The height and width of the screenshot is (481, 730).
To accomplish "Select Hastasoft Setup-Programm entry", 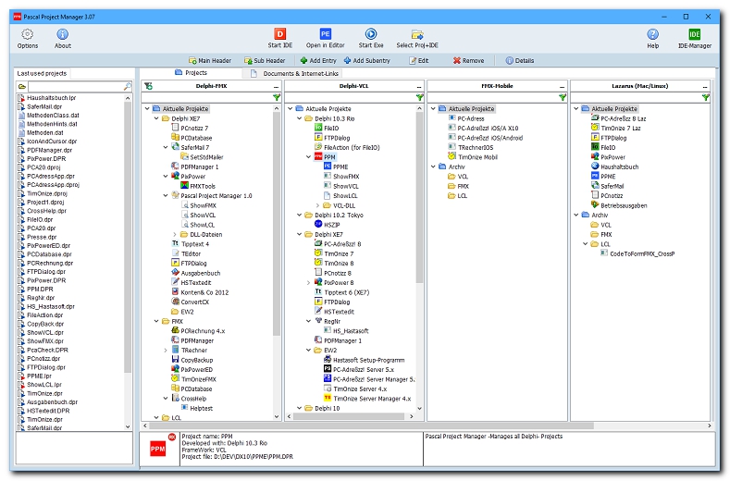I will pyautogui.click(x=368, y=360).
